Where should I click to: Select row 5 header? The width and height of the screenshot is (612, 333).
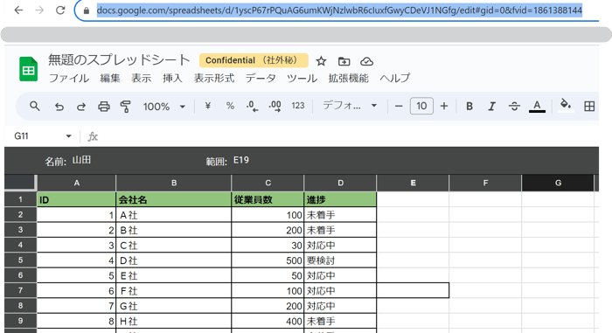20,260
